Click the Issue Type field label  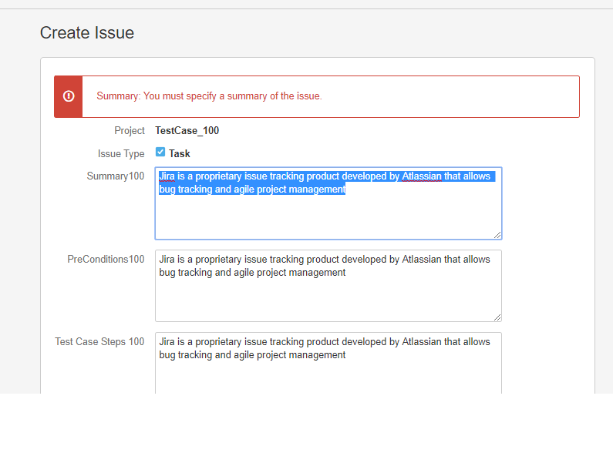tap(121, 154)
